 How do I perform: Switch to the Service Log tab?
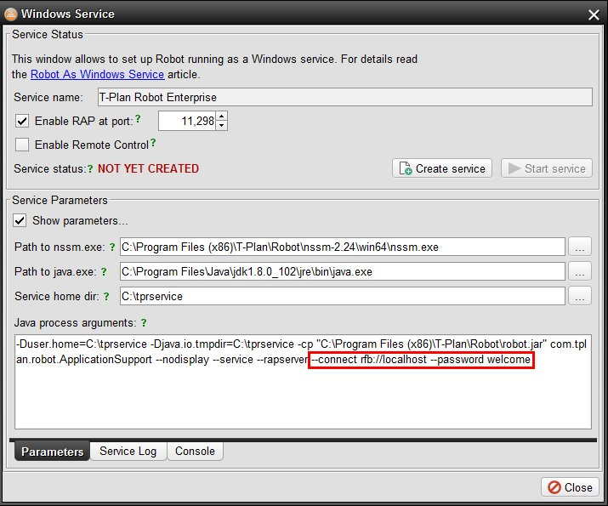(128, 452)
